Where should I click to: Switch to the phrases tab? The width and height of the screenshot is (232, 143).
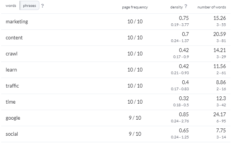click(29, 6)
